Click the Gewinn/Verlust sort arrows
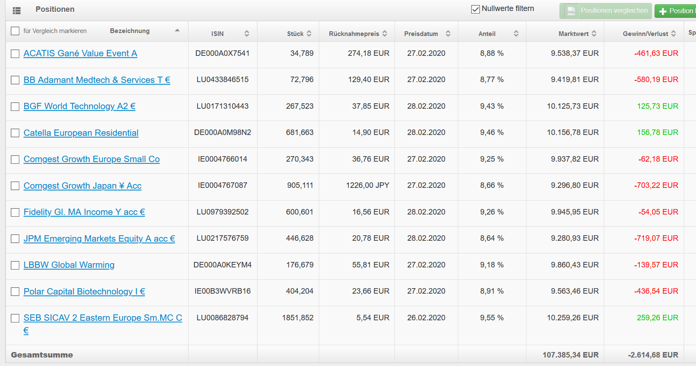The width and height of the screenshot is (696, 366). point(674,33)
